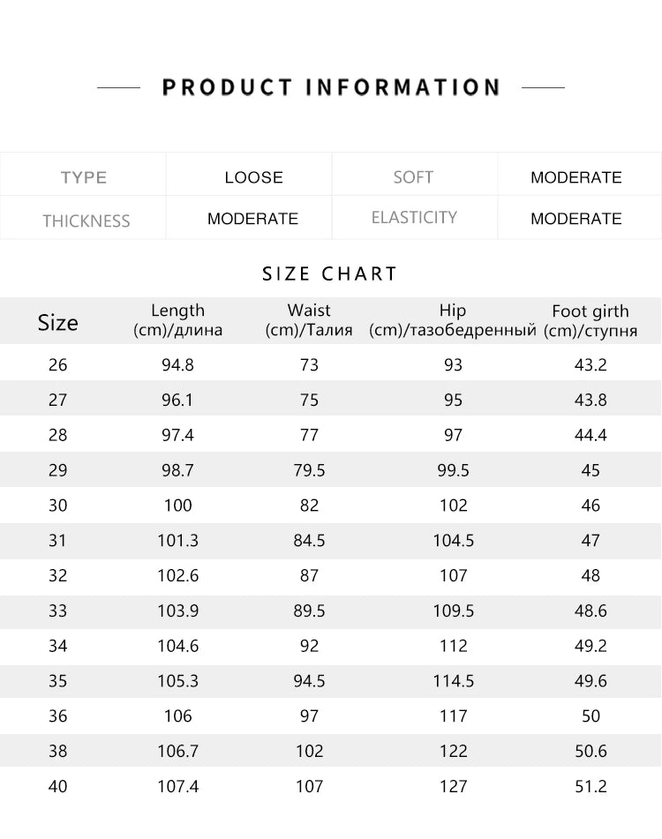Click the LOOSE value cell
The image size is (662, 839).
253,177
